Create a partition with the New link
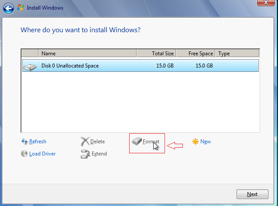The height and width of the screenshot is (206, 278). pos(206,142)
